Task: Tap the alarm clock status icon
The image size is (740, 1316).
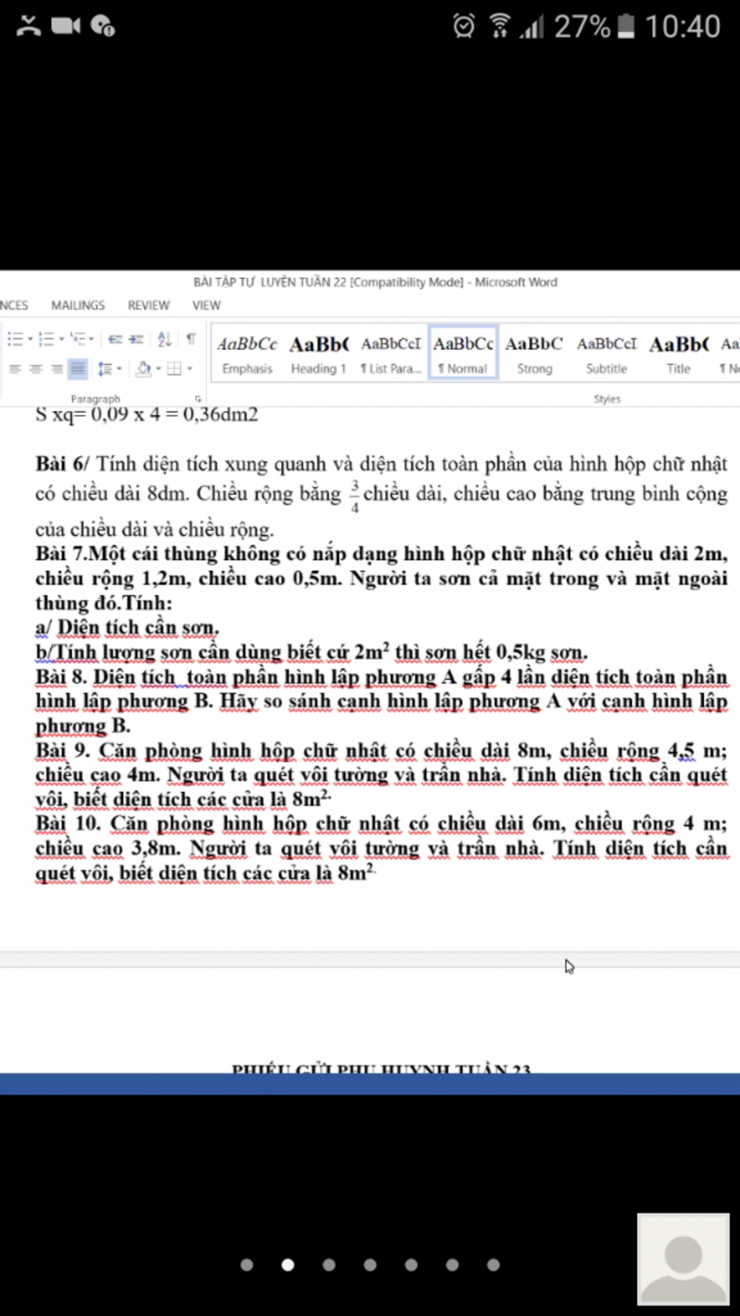Action: [x=464, y=26]
